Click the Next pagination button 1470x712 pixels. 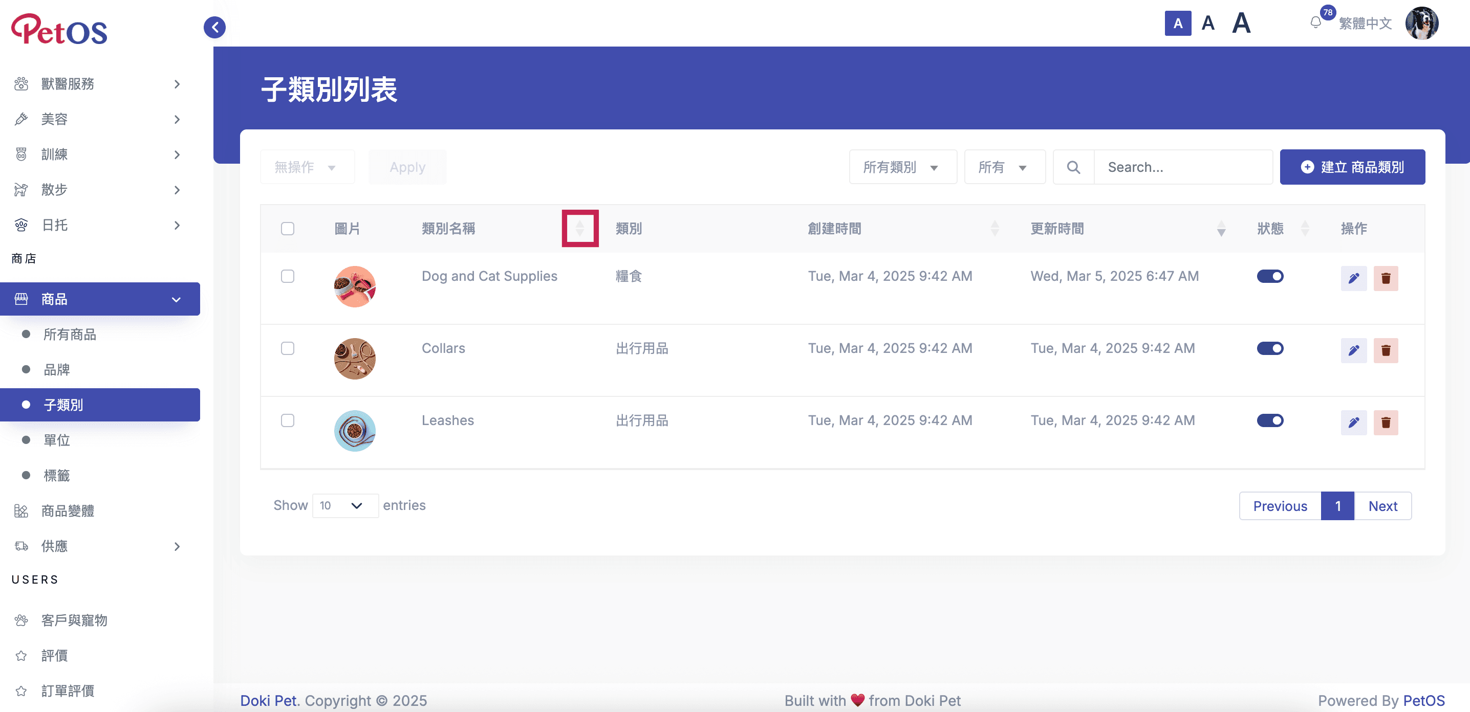pyautogui.click(x=1382, y=506)
